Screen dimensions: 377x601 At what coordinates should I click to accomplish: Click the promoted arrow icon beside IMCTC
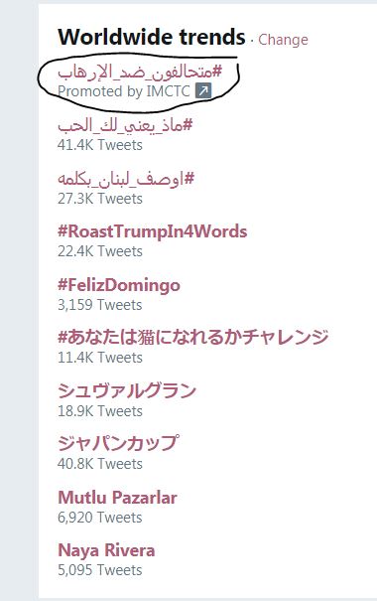(203, 91)
